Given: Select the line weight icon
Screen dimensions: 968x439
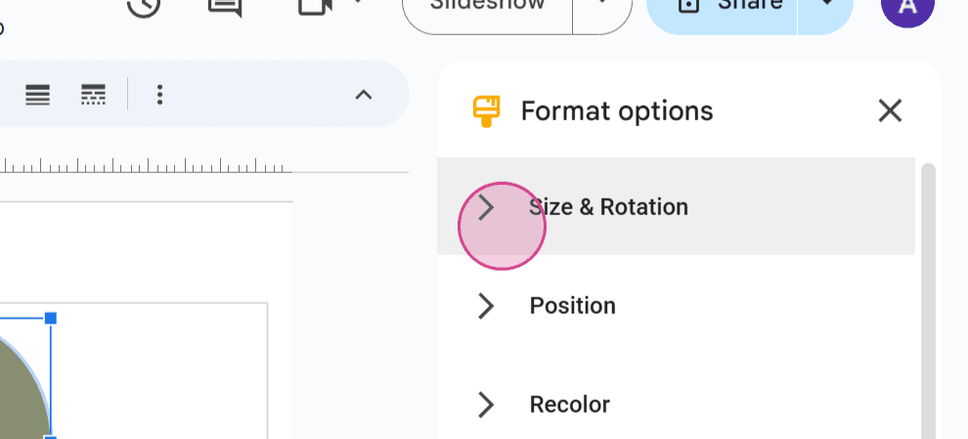Looking at the screenshot, I should click(x=38, y=95).
